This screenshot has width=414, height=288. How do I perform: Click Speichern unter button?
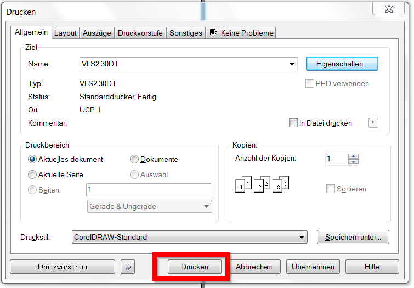point(353,238)
